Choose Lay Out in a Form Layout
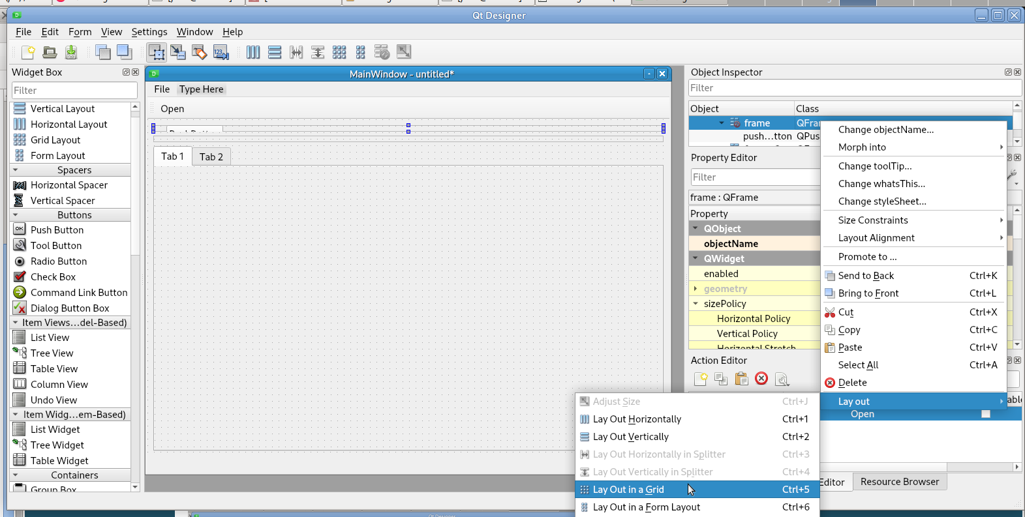This screenshot has height=517, width=1025. (x=646, y=507)
